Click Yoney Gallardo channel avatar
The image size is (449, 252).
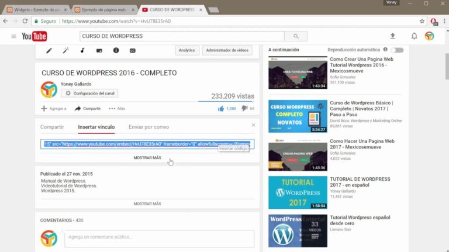coord(49,89)
